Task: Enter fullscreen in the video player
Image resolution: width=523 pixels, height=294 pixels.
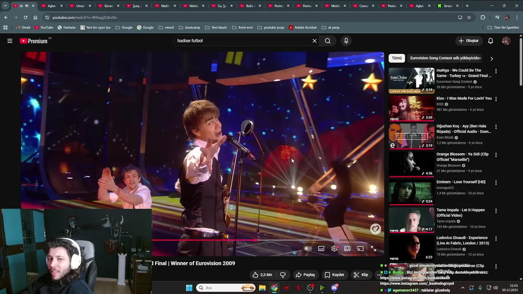Action: point(373,248)
